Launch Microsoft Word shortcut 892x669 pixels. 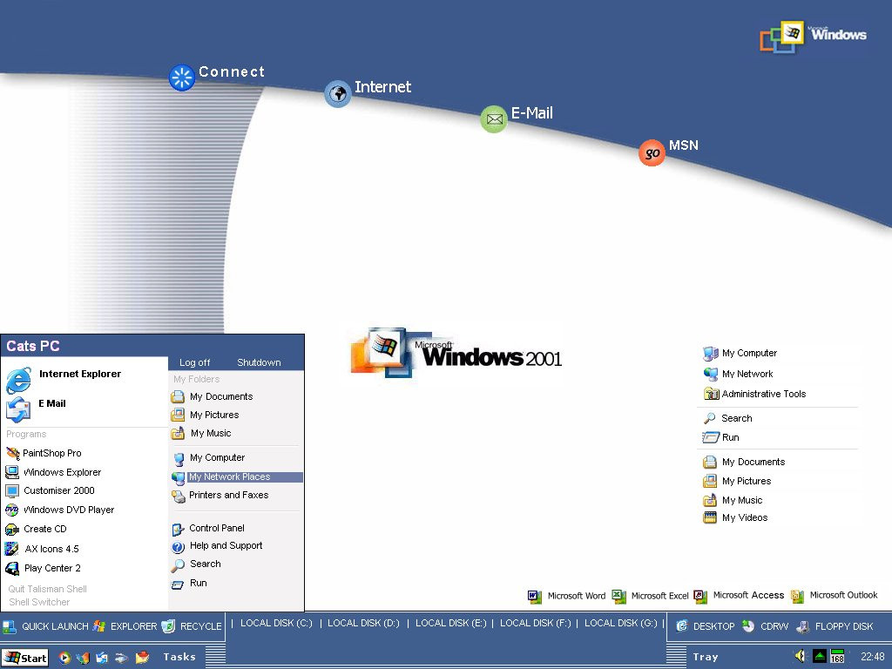(566, 596)
